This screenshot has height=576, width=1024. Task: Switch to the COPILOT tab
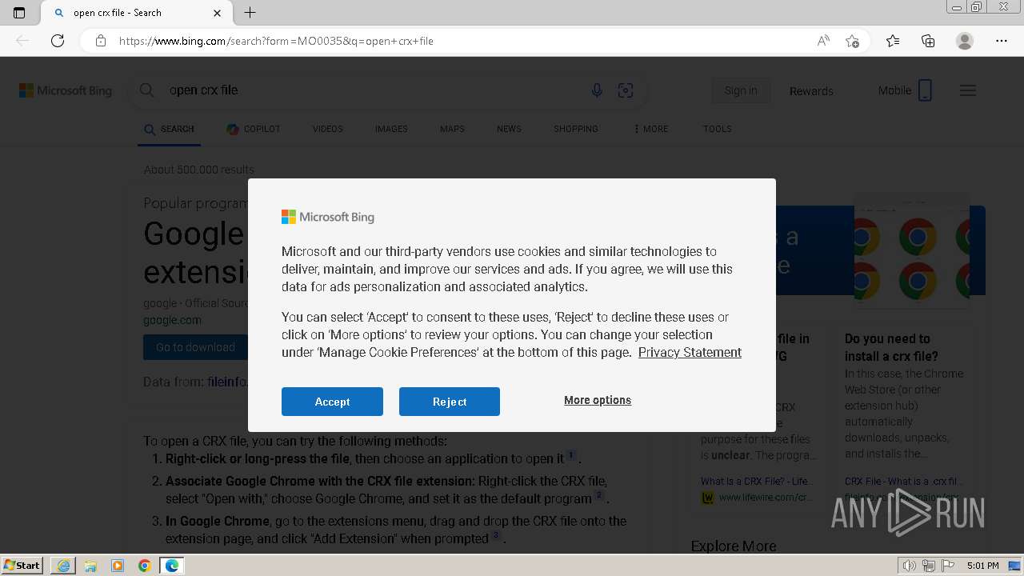click(254, 129)
